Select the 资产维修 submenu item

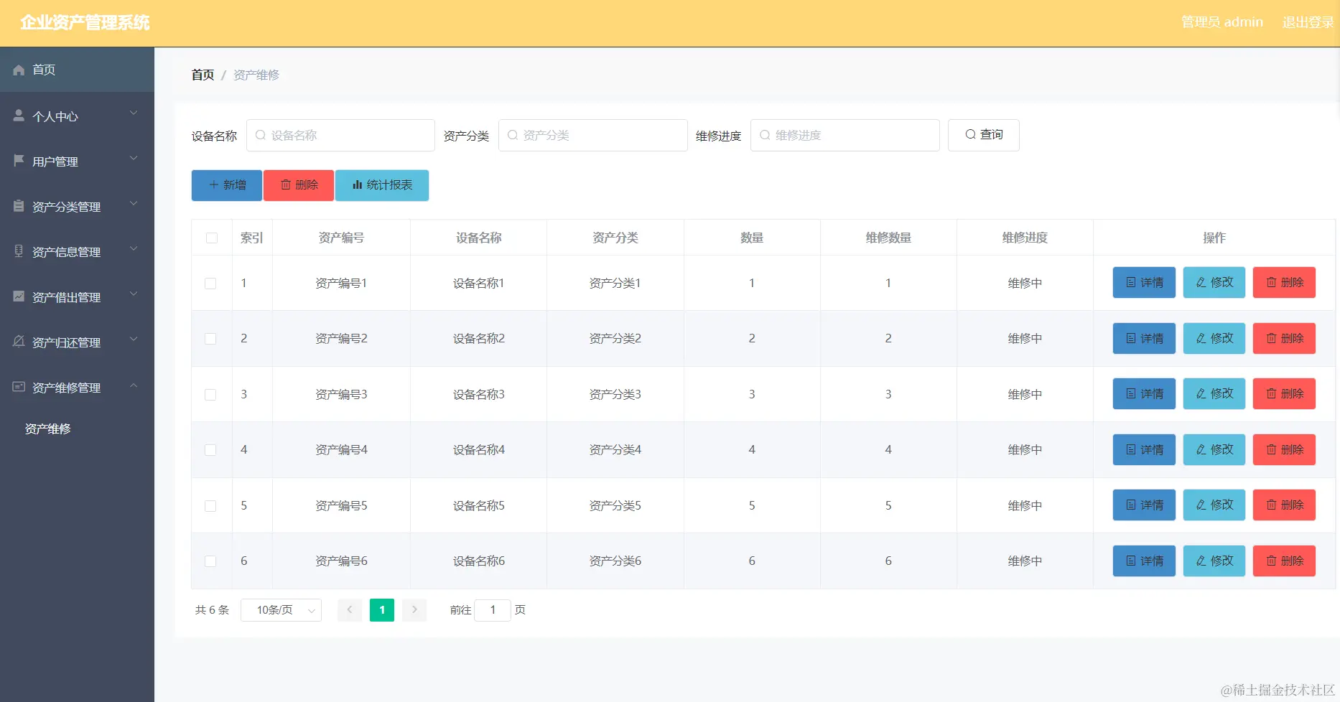(x=48, y=429)
